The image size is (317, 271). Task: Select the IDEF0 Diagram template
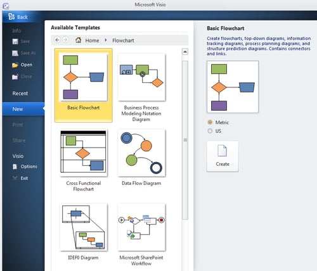(x=84, y=232)
